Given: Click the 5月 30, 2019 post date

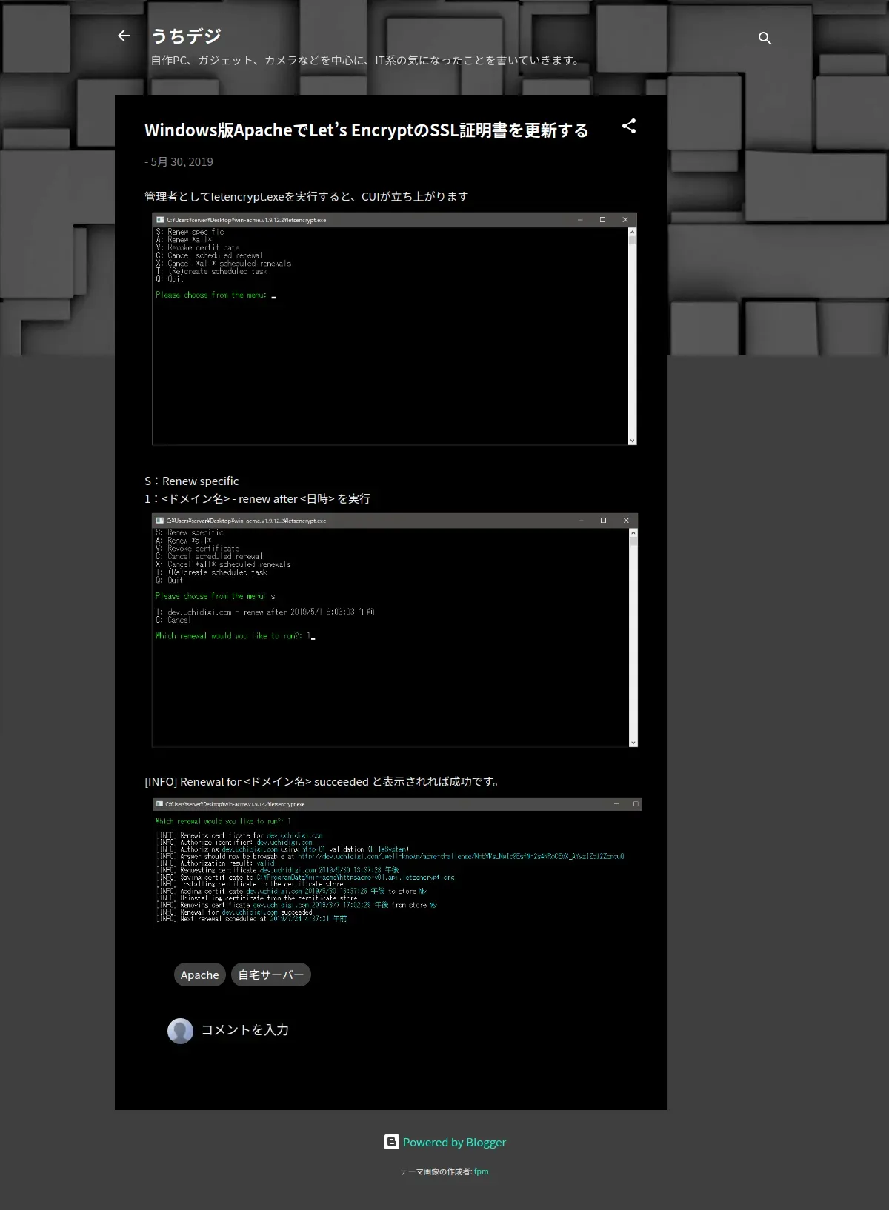Looking at the screenshot, I should tap(182, 161).
